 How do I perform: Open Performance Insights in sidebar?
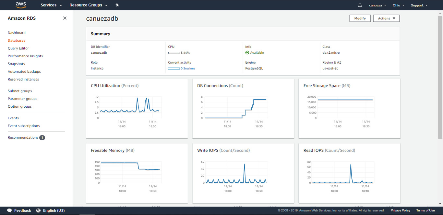click(25, 56)
